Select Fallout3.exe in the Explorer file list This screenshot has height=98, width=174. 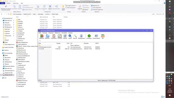pyautogui.click(x=21, y=48)
